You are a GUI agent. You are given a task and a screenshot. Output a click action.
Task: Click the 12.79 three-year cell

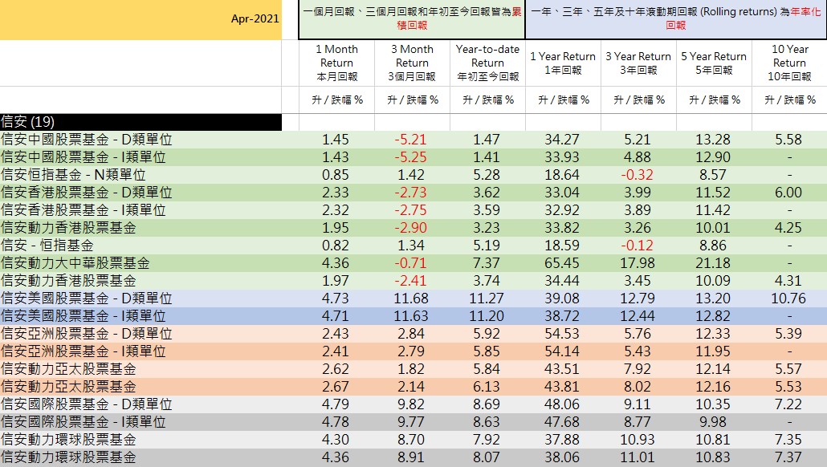click(638, 298)
